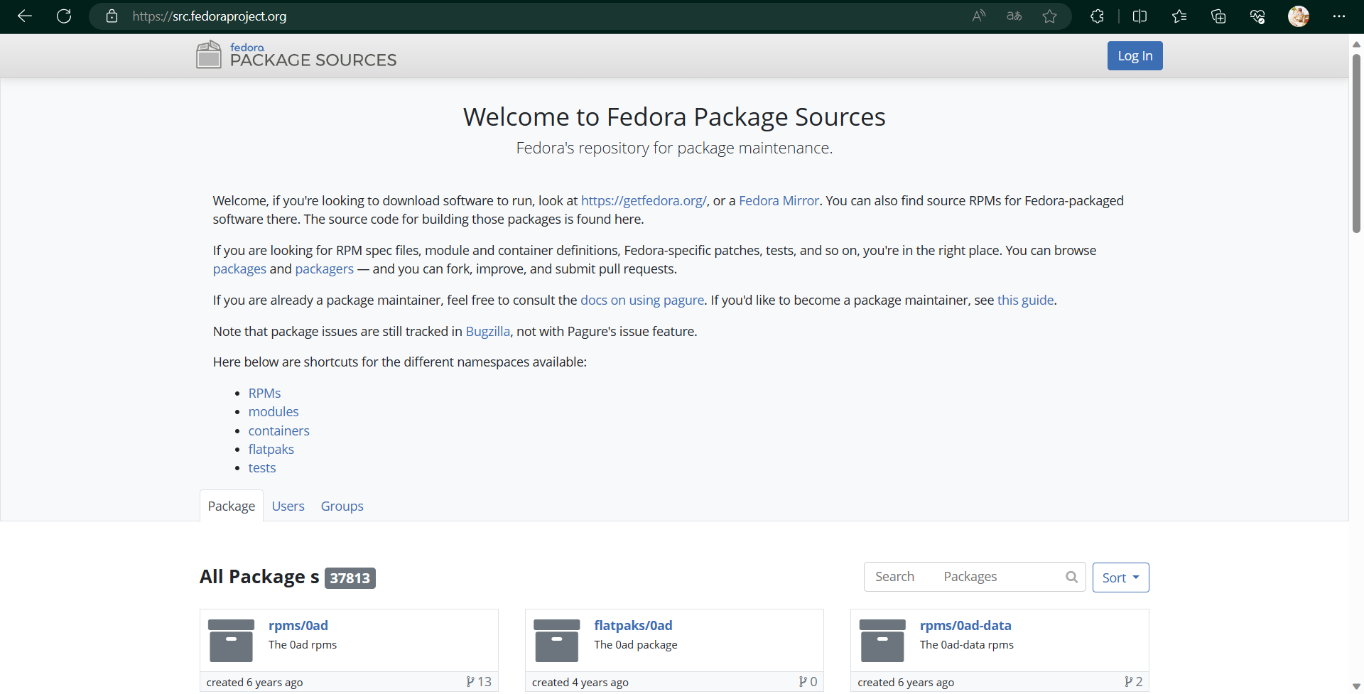Open browser essentials heart icon
The image size is (1364, 694).
click(x=1257, y=16)
